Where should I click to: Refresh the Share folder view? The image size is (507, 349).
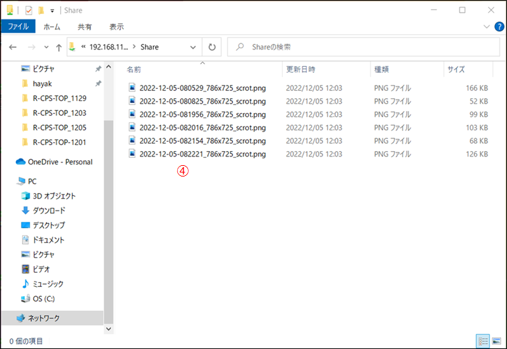(212, 47)
